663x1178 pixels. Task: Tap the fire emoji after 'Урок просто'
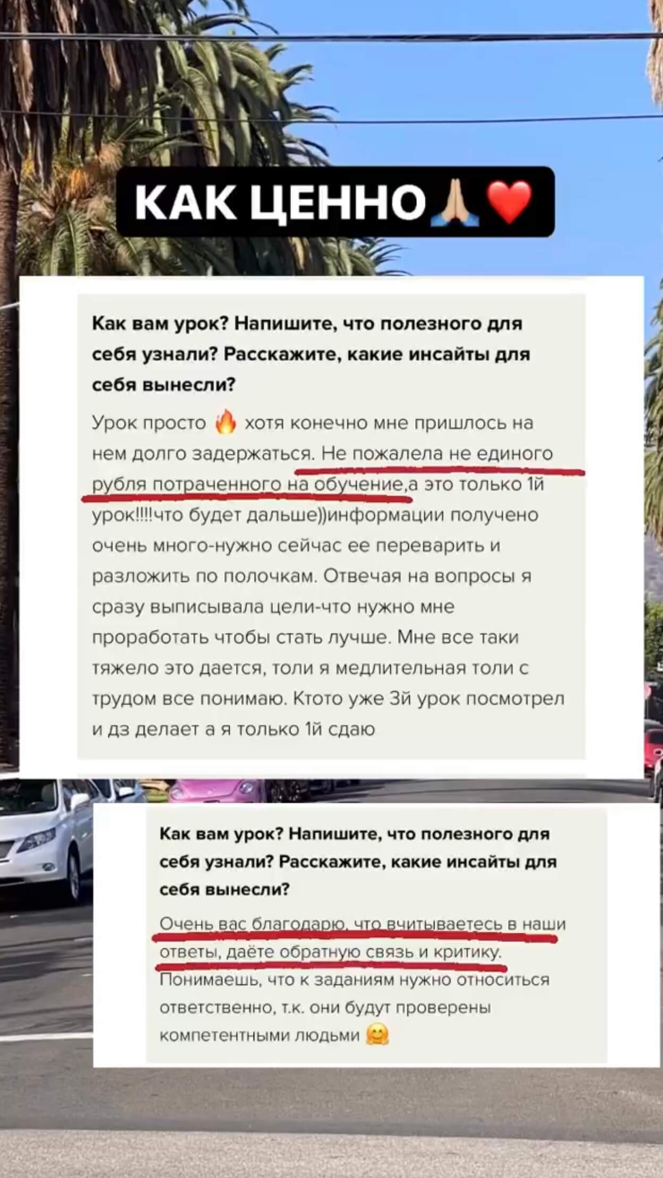click(225, 423)
